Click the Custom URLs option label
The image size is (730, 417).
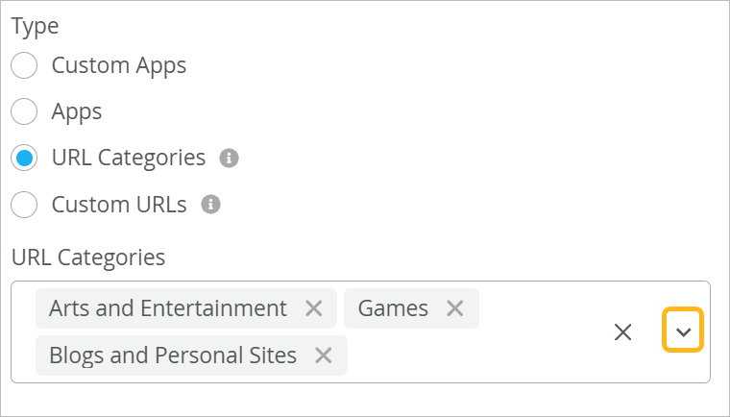119,205
